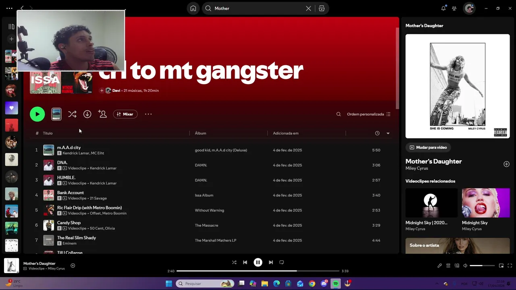Search within the playlist

click(339, 114)
